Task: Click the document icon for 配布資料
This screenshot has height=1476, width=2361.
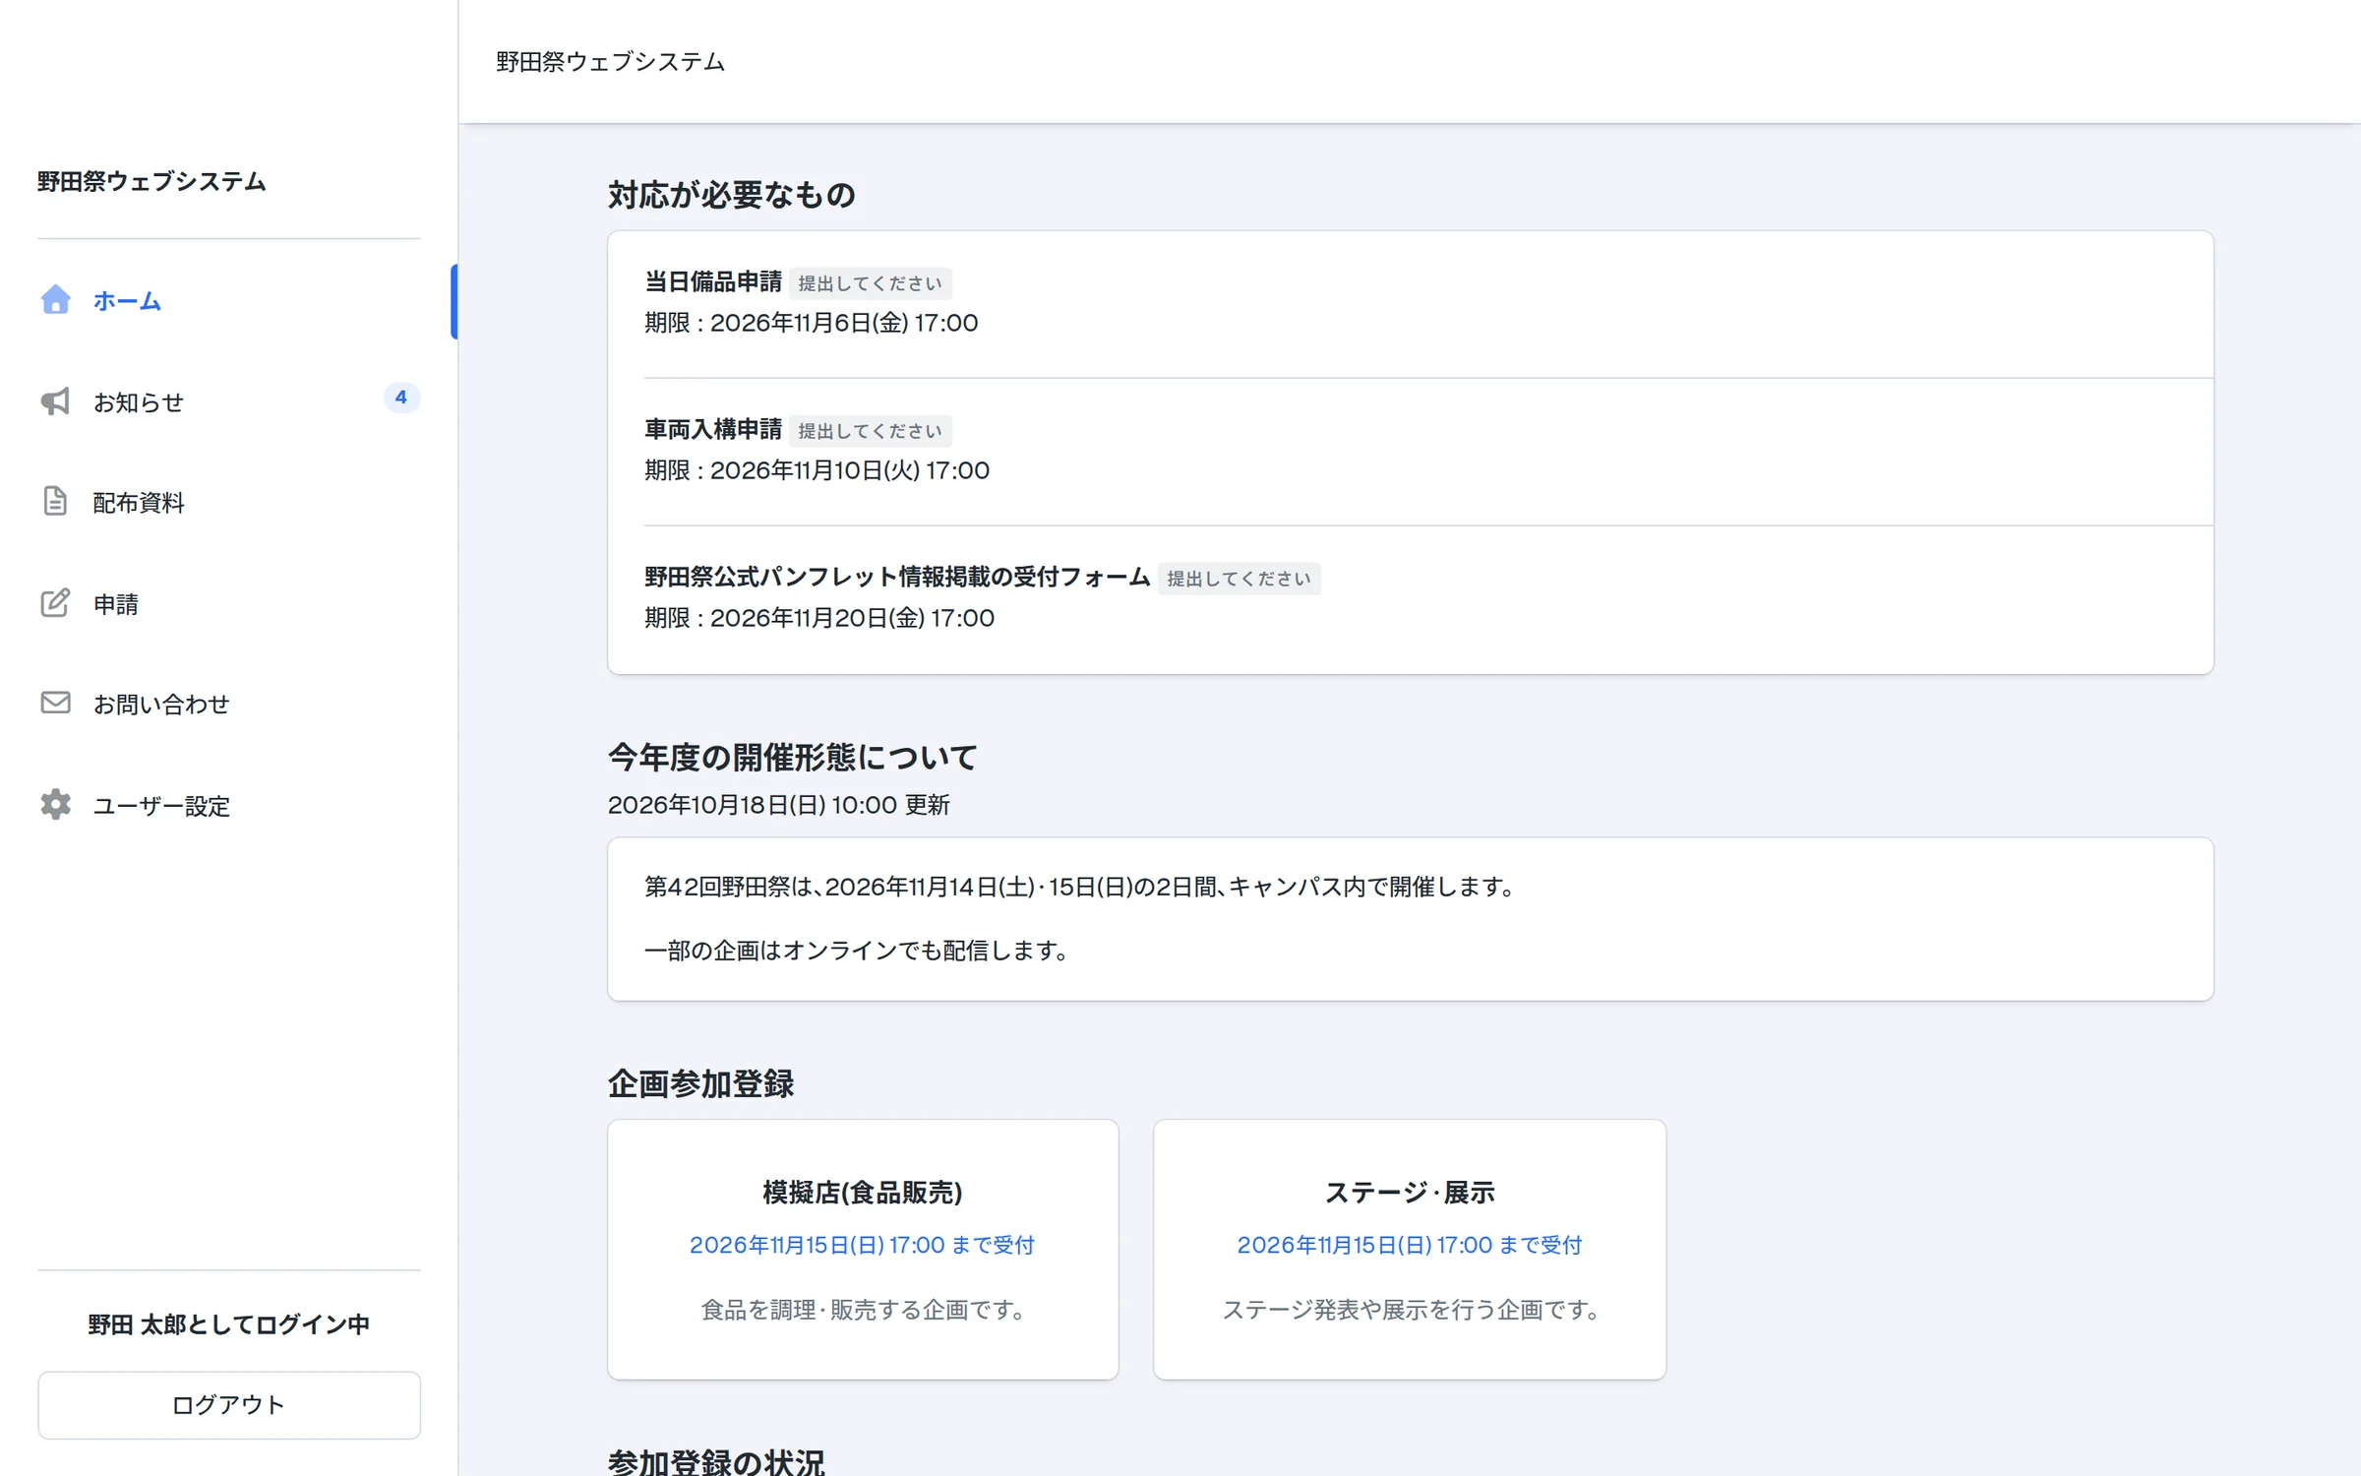Action: coord(55,502)
